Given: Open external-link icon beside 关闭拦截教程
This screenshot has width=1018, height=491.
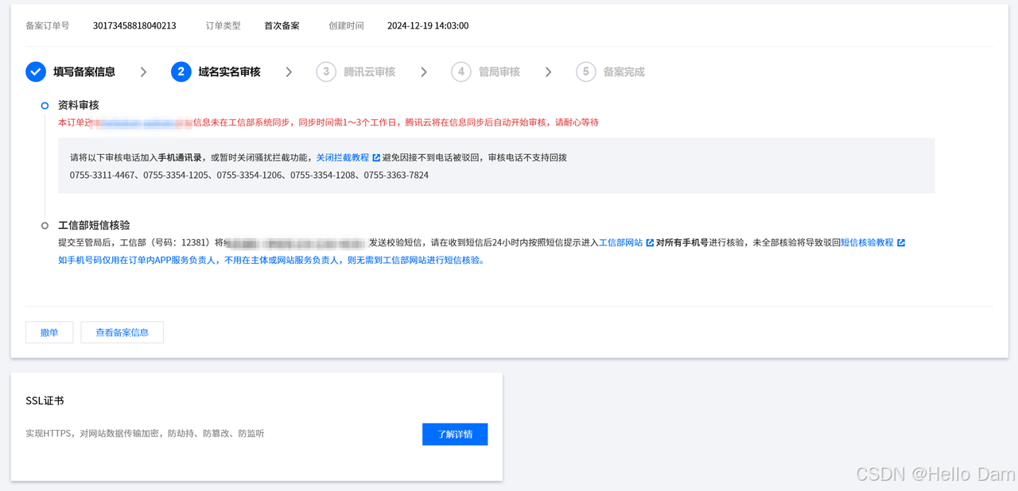Looking at the screenshot, I should coord(375,157).
